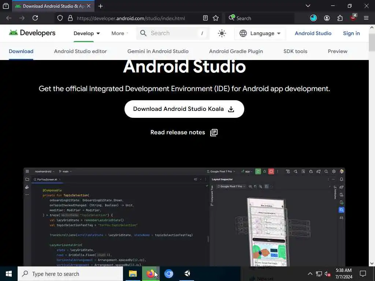Click the forward navigation arrow
The image size is (375, 281).
22,18
